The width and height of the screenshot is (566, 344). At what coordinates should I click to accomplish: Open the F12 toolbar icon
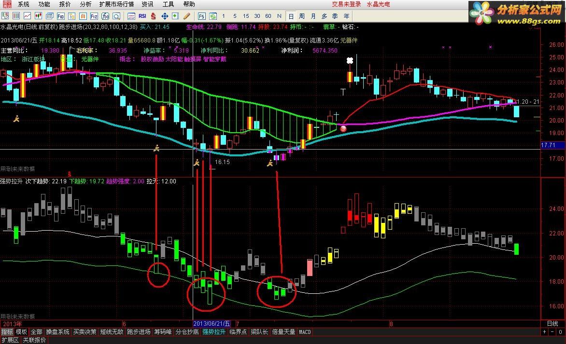tap(94, 16)
